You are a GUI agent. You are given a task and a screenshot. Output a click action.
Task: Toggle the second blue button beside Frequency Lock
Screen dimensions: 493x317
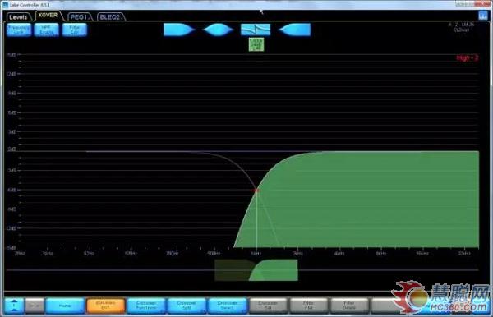tap(47, 30)
